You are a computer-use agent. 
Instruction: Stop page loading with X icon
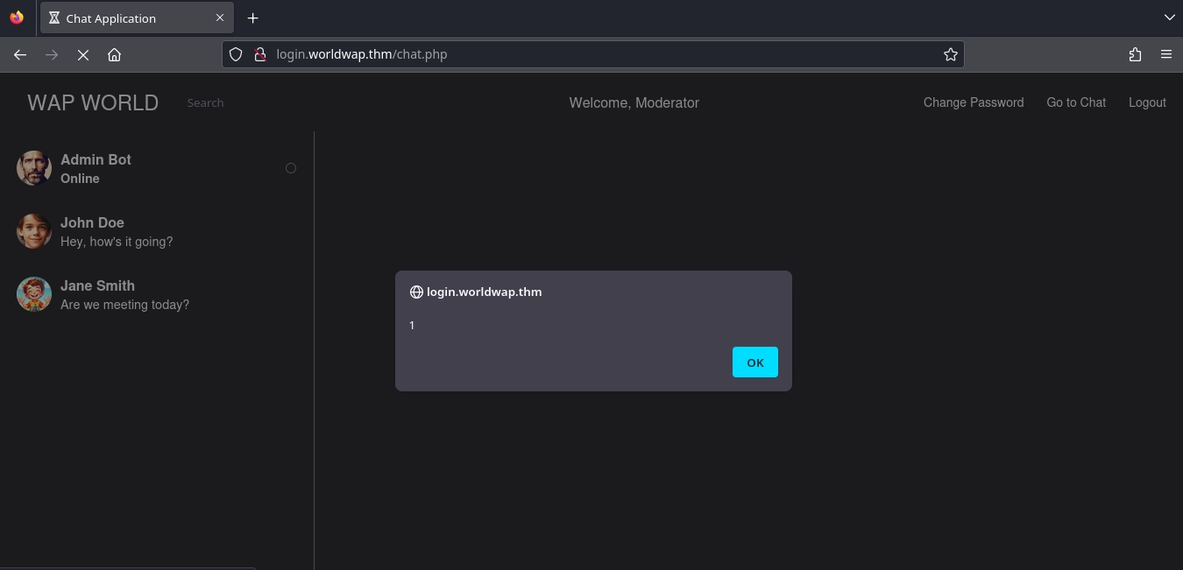coord(83,54)
